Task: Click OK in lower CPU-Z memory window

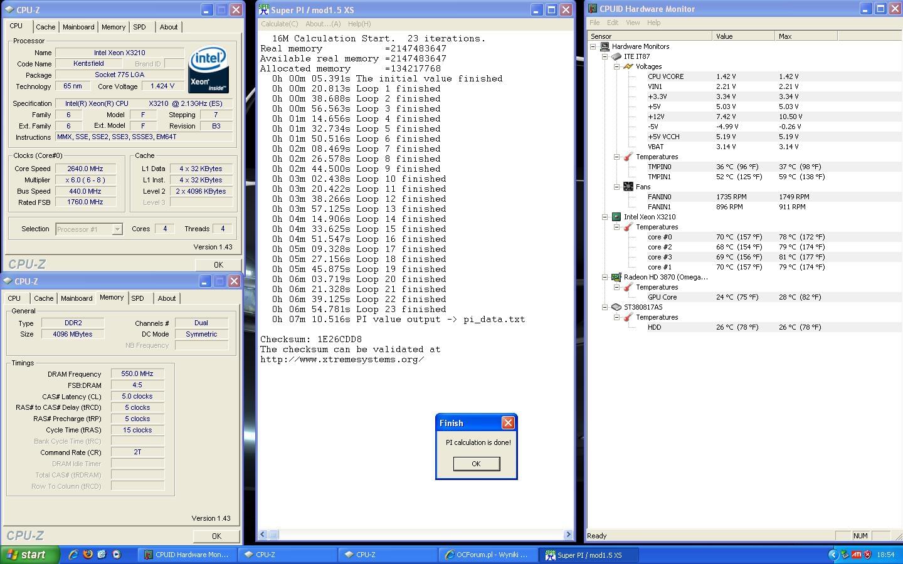Action: (x=216, y=536)
